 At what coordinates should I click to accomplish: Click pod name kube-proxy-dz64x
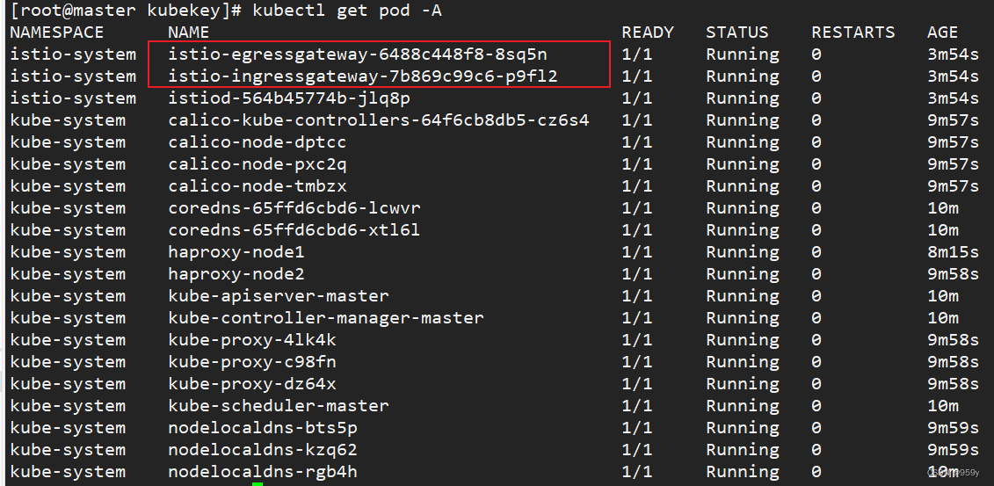[251, 383]
